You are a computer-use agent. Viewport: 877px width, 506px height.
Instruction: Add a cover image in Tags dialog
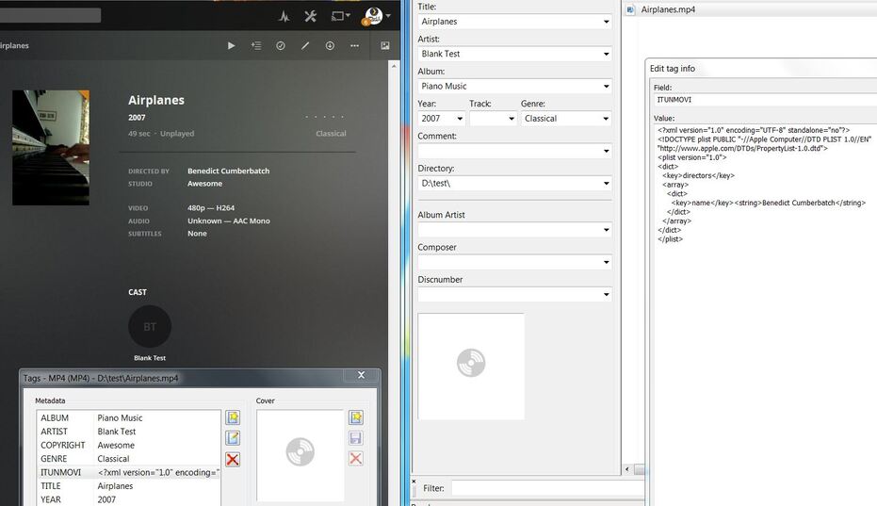[356, 417]
